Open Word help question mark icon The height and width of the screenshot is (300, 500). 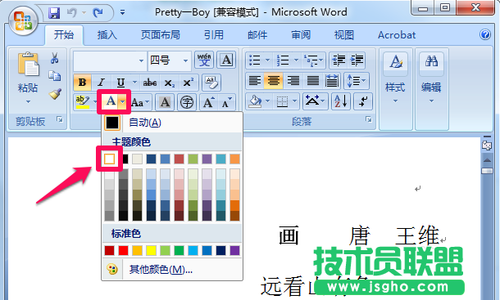click(485, 34)
